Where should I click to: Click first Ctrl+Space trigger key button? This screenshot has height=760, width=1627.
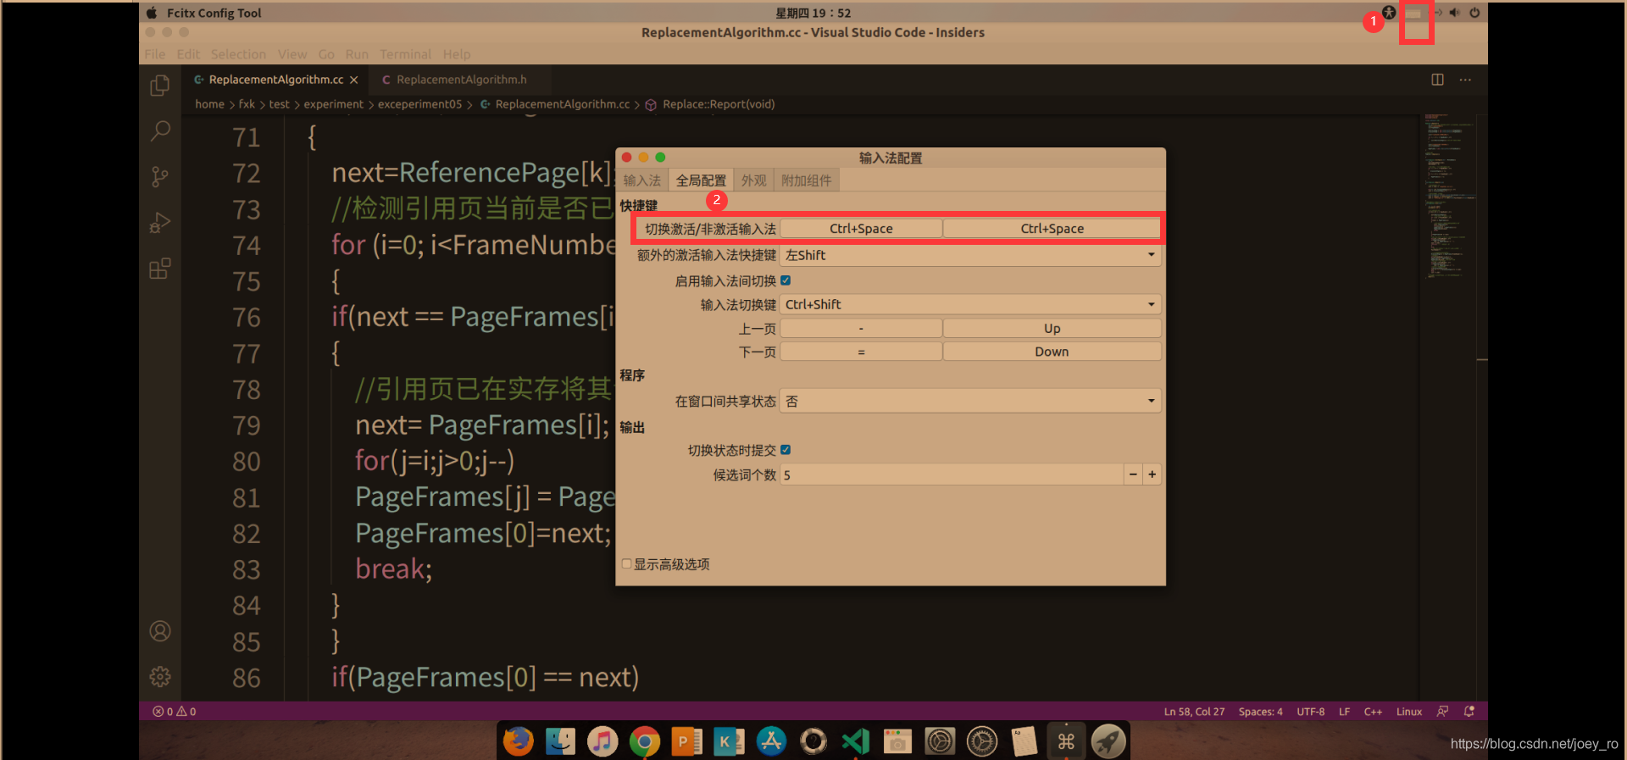pyautogui.click(x=861, y=229)
